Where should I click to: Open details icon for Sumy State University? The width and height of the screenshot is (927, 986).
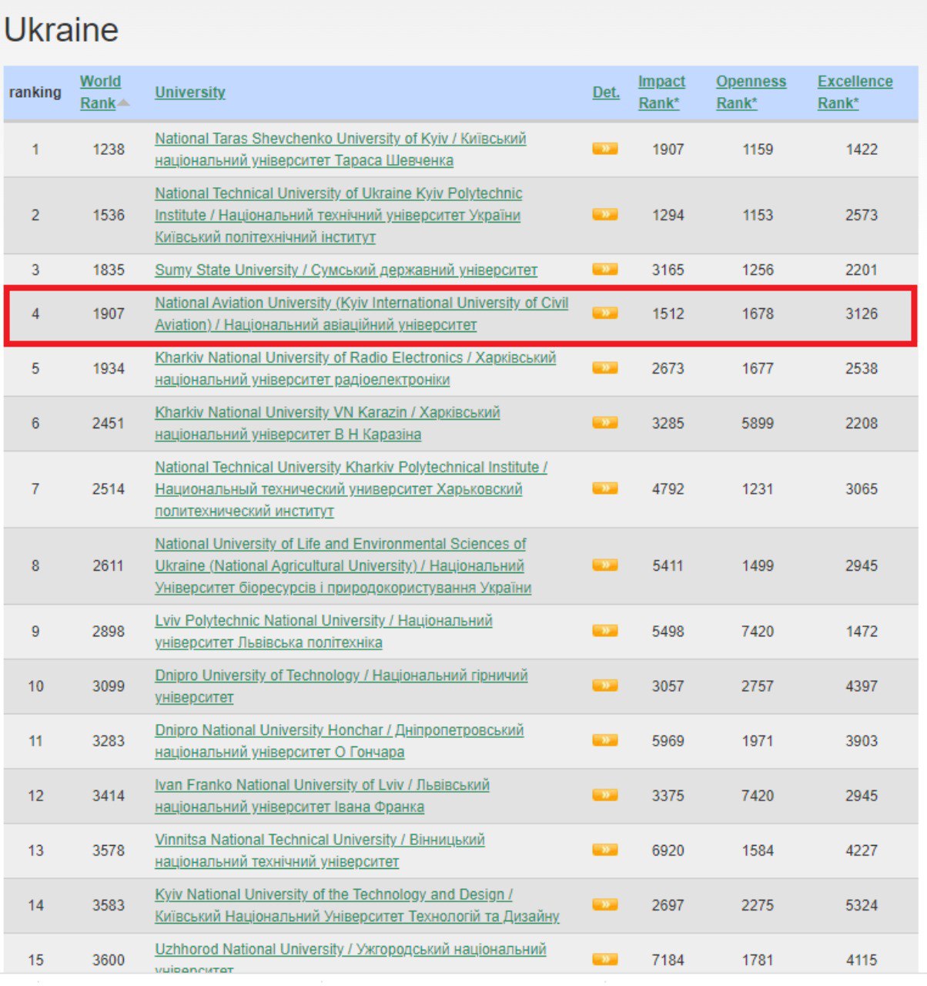(605, 269)
